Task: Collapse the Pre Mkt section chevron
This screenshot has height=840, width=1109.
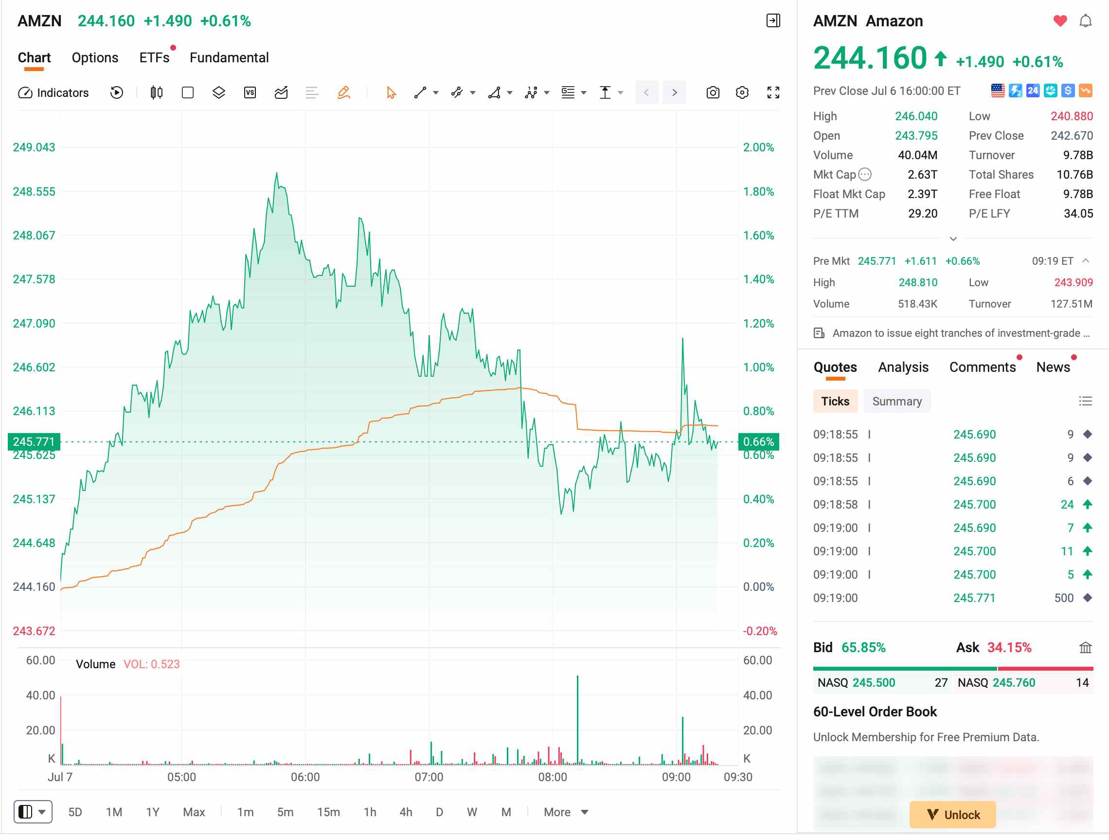Action: (x=1086, y=261)
